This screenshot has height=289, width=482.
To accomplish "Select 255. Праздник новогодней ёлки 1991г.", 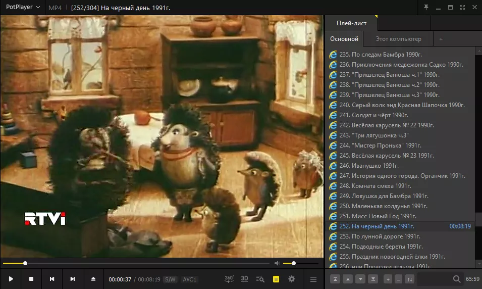I will point(400,257).
